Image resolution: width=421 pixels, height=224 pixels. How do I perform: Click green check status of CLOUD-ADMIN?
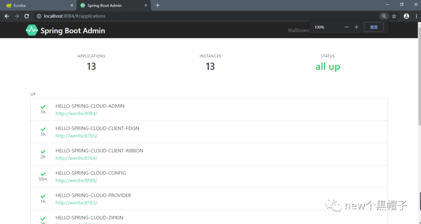pos(43,107)
